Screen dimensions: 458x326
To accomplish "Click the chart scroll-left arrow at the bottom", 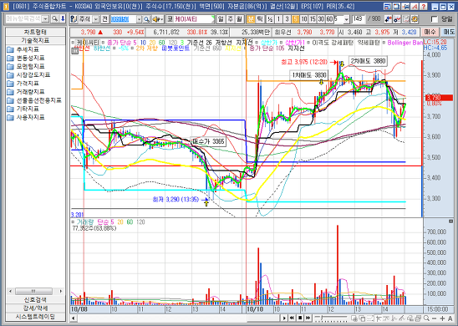I will tap(73, 318).
